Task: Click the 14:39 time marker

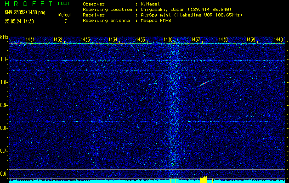Action: 251,39
